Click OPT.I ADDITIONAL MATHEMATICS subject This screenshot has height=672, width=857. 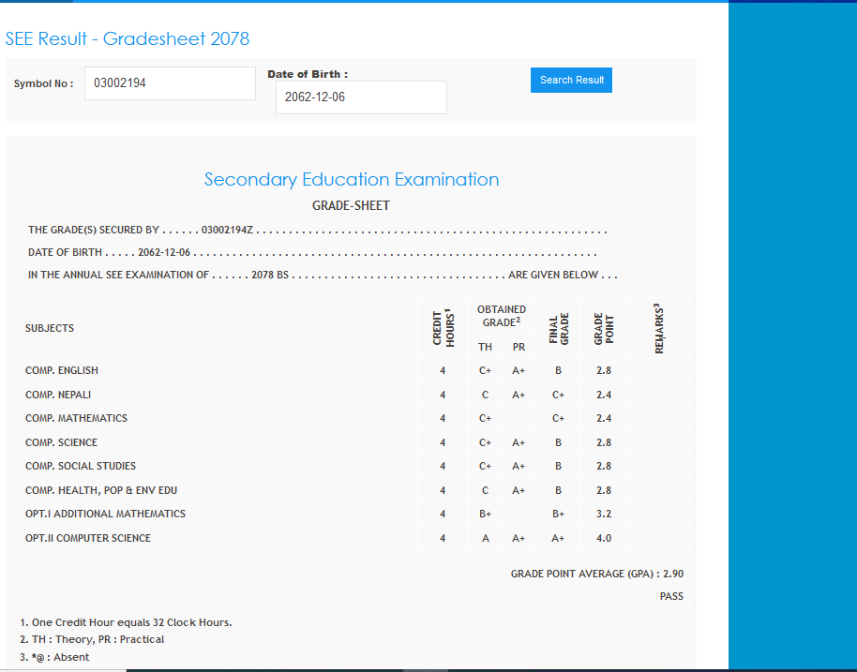105,514
